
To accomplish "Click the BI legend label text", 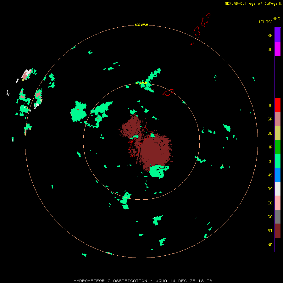I will coord(270,231).
